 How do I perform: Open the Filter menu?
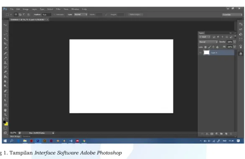[x=58, y=9]
